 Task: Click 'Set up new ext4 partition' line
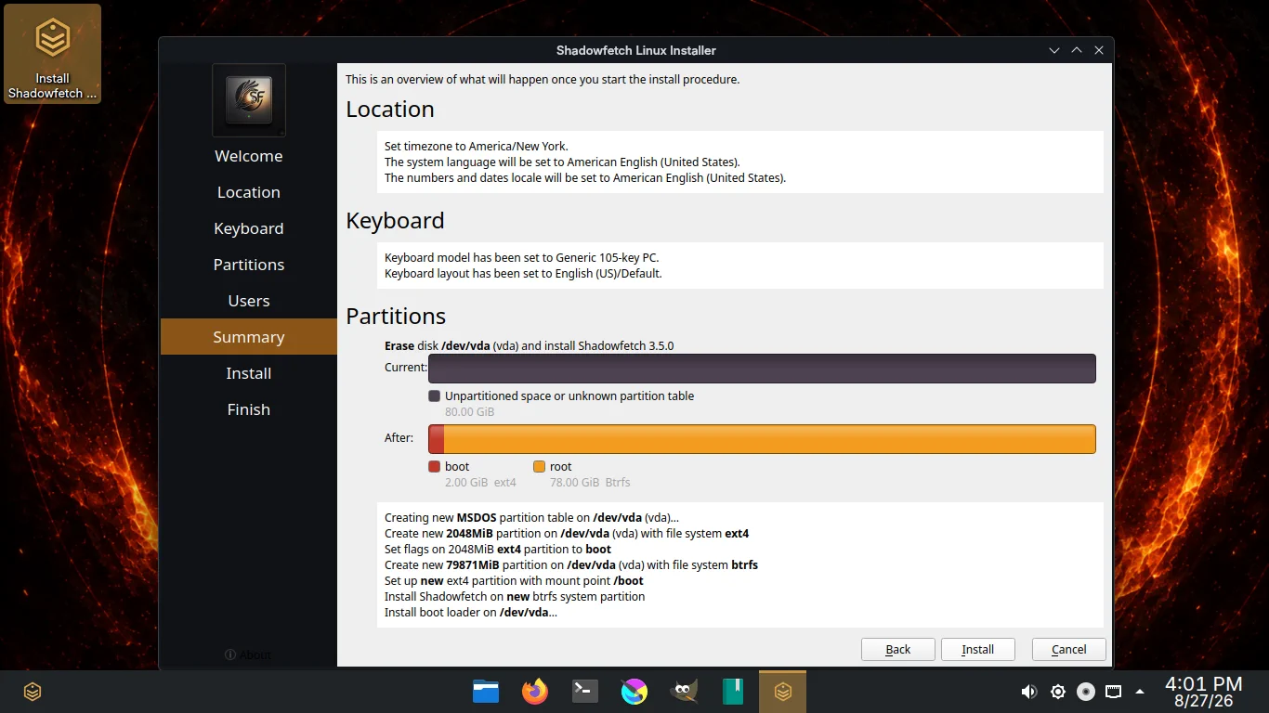click(x=514, y=580)
